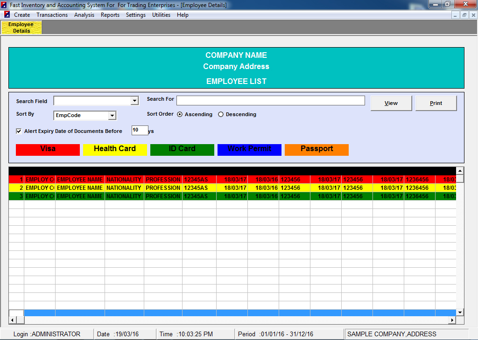Screen dimensions: 478x340
Task: Select the orange Passport color legend
Action: coord(316,149)
